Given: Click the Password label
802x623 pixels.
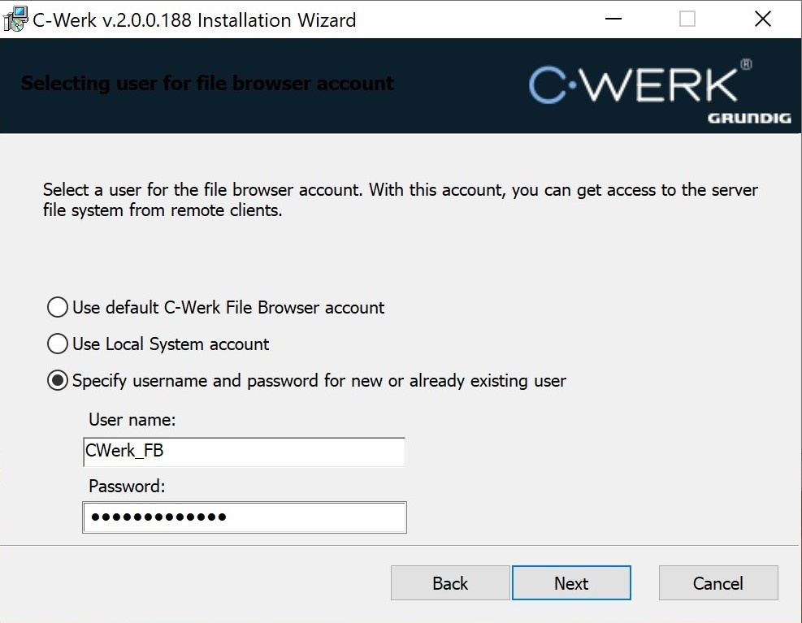Looking at the screenshot, I should point(127,486).
